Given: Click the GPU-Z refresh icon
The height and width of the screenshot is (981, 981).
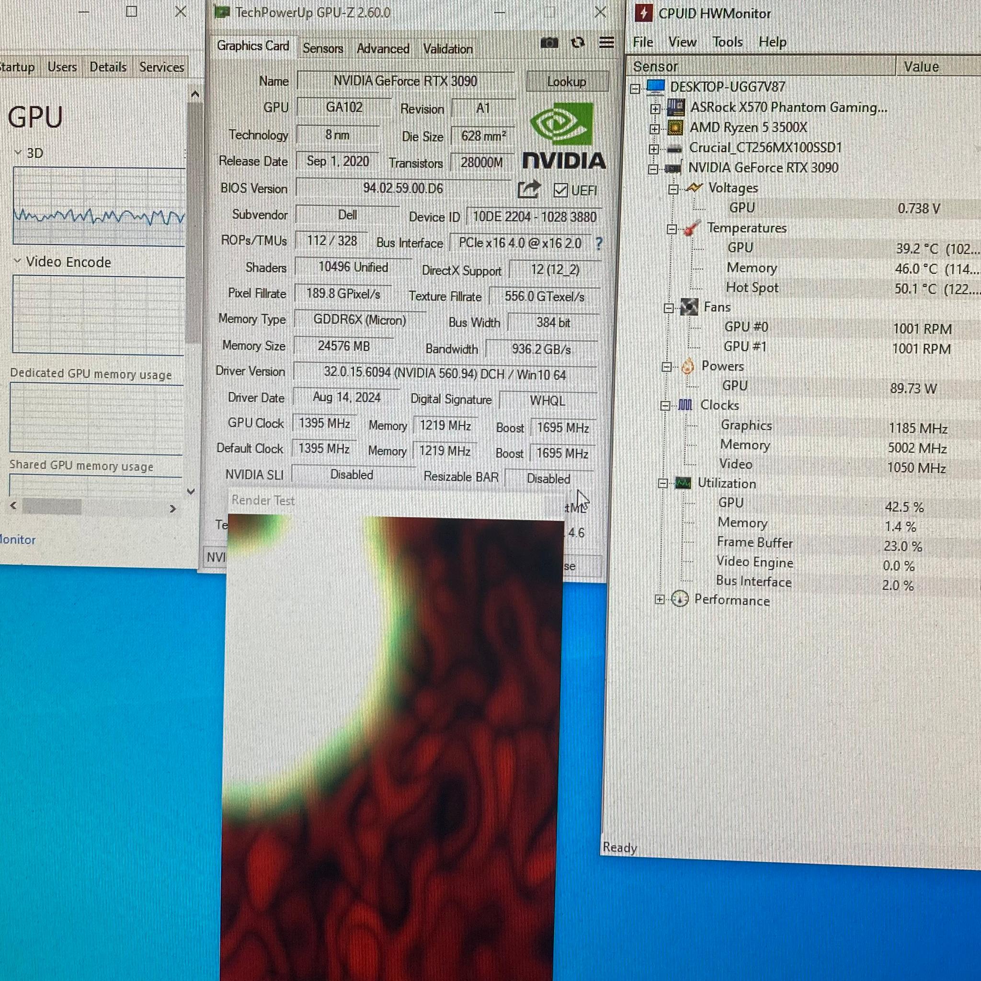Looking at the screenshot, I should coord(577,43).
